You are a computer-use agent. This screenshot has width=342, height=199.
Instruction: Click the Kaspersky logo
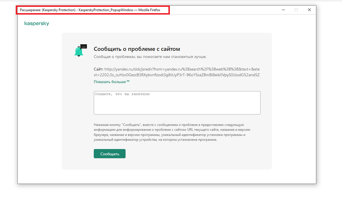[x=37, y=23]
